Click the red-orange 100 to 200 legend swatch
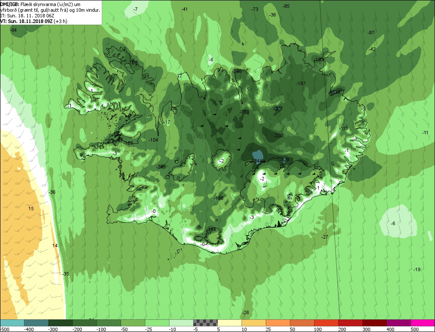Image resolution: width=435 pixels, height=332 pixels. point(326,323)
